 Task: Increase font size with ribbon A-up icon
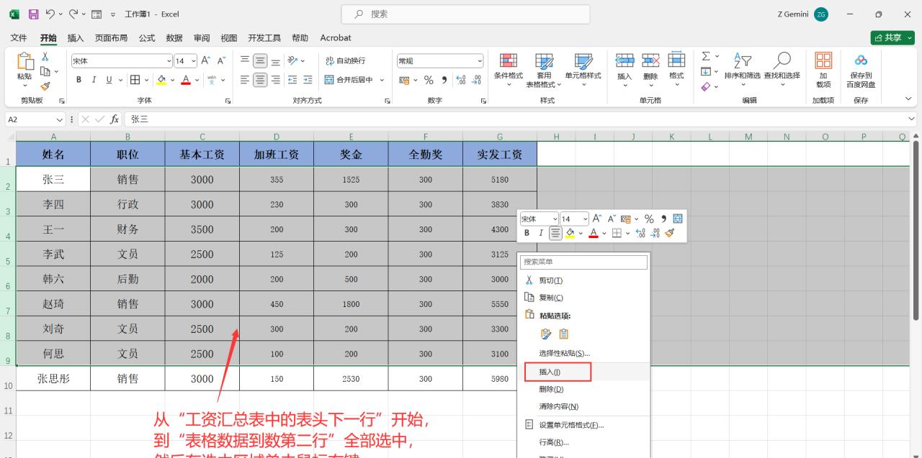coord(206,61)
